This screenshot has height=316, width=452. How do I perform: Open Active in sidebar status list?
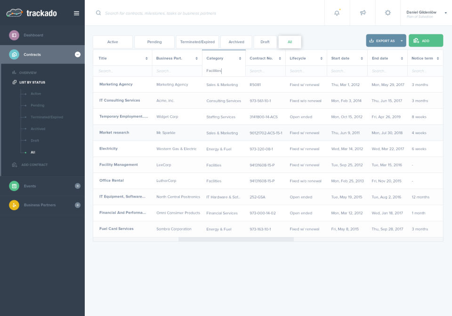pyautogui.click(x=36, y=94)
